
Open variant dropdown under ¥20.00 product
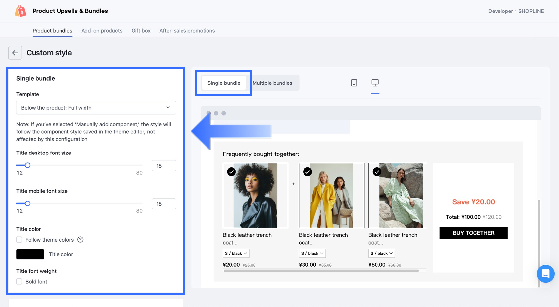(x=236, y=253)
